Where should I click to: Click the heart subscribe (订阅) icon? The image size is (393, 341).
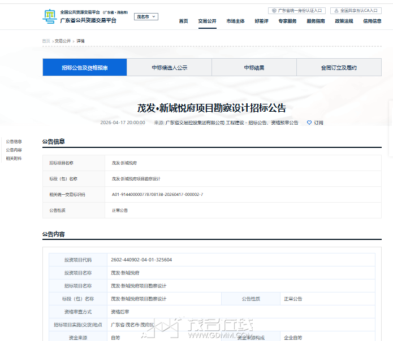309,123
